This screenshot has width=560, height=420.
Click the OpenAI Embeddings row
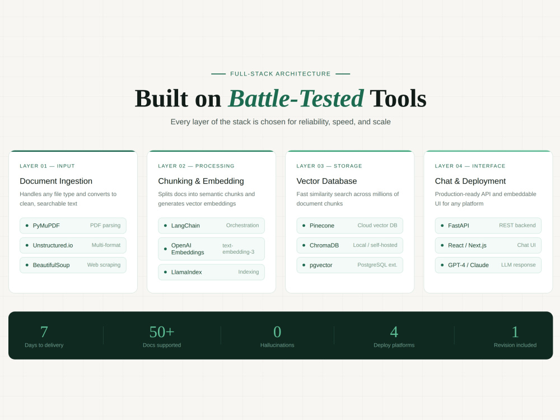tap(212, 249)
